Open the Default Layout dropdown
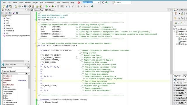The height and width of the screenshot is (105, 187). tap(99, 3)
